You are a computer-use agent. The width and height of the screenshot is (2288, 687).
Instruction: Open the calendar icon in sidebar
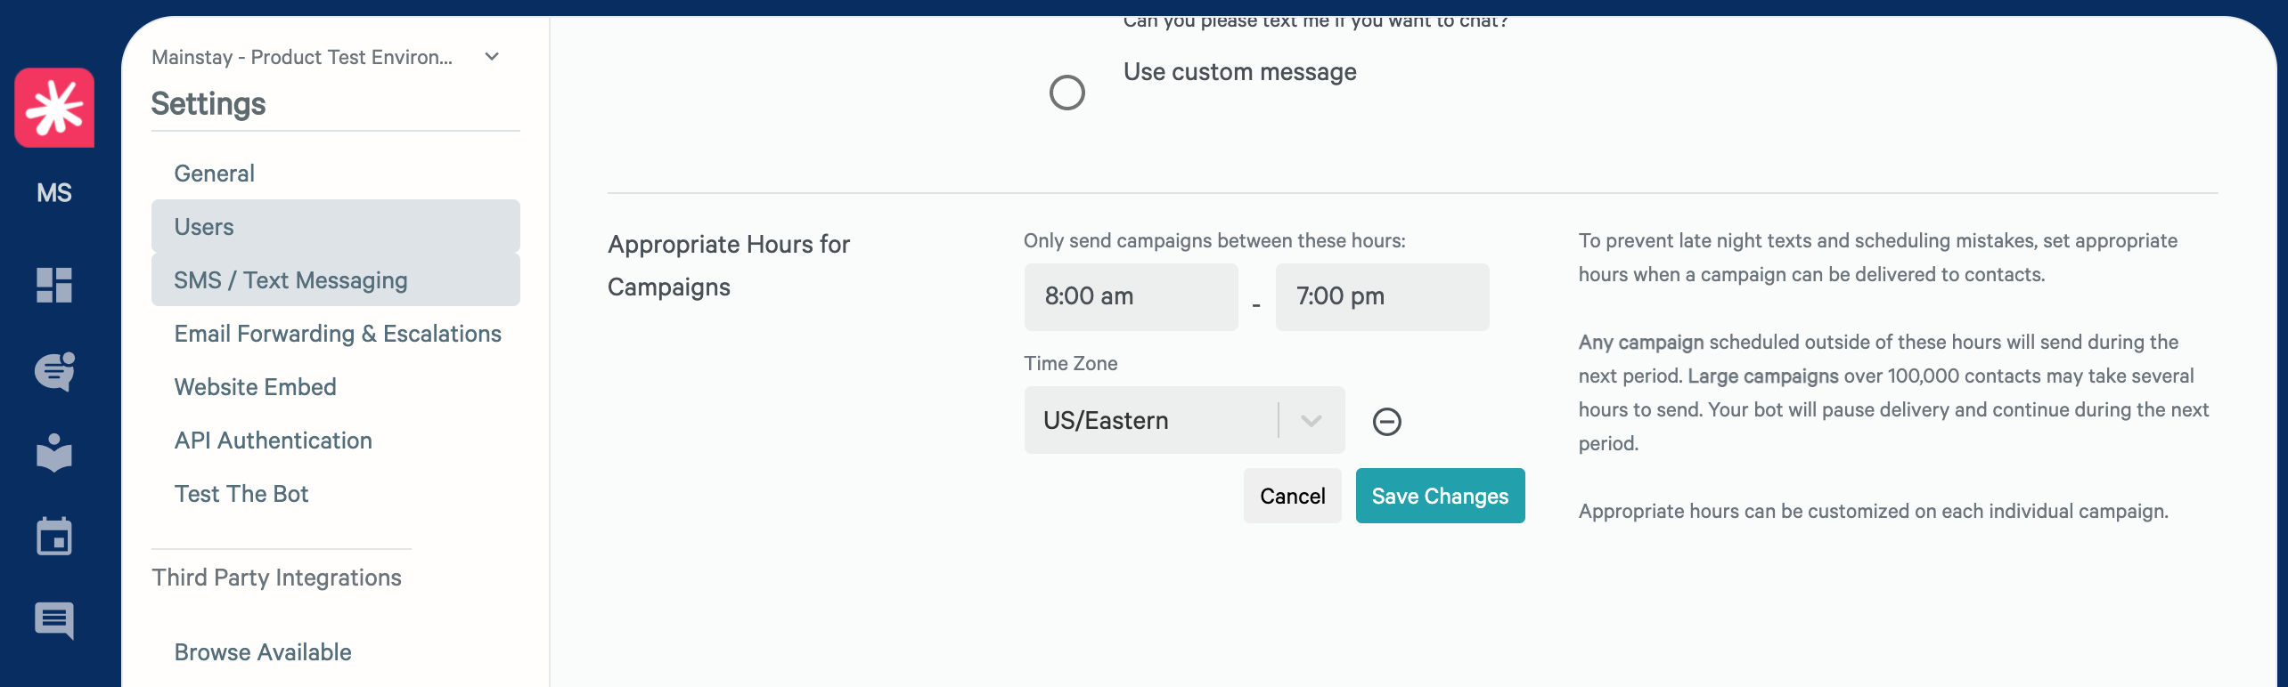pos(54,537)
